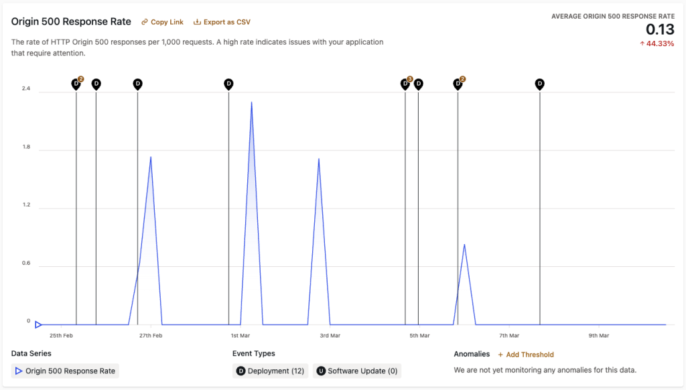Click the Copy Link chain icon

pos(145,22)
